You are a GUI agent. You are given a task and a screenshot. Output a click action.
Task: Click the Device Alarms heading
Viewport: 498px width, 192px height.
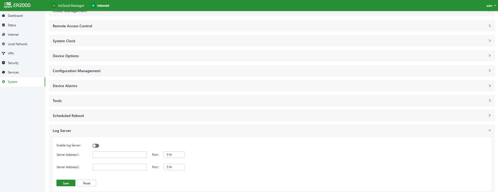[65, 86]
